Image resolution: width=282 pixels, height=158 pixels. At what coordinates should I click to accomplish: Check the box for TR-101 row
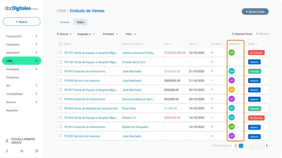[x=60, y=52]
